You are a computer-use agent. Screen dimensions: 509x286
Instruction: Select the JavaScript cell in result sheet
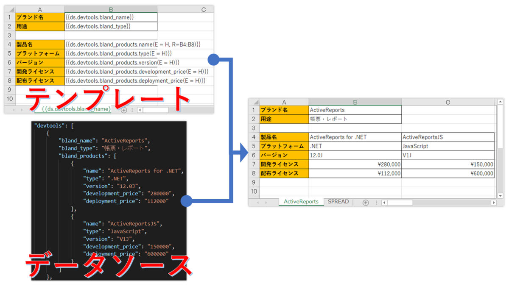(448, 146)
